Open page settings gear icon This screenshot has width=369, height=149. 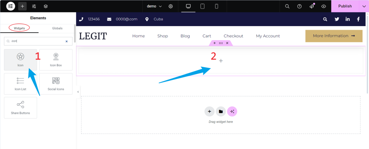[x=171, y=6]
